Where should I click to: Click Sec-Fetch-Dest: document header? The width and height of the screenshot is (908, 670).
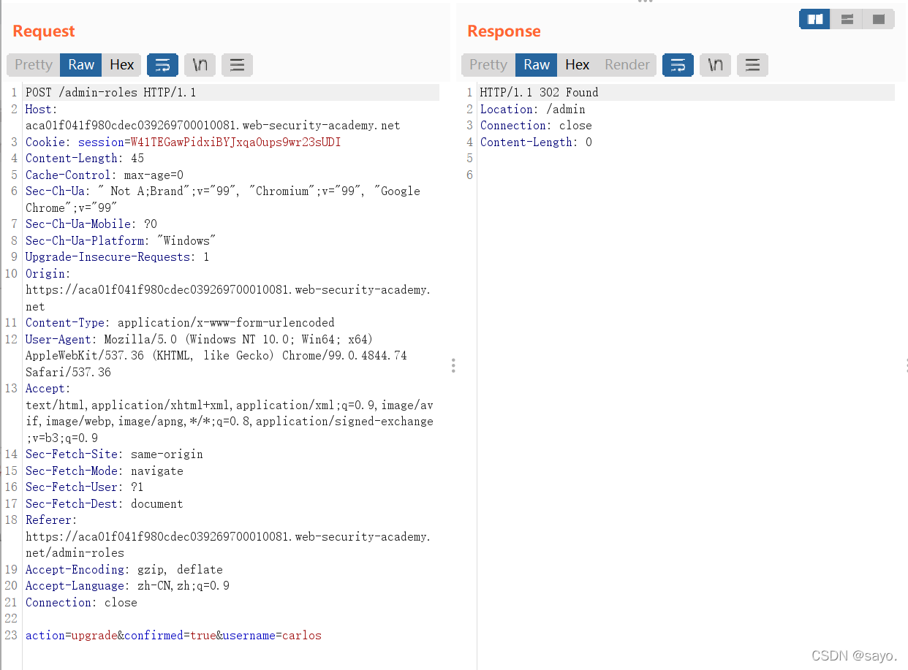[105, 504]
